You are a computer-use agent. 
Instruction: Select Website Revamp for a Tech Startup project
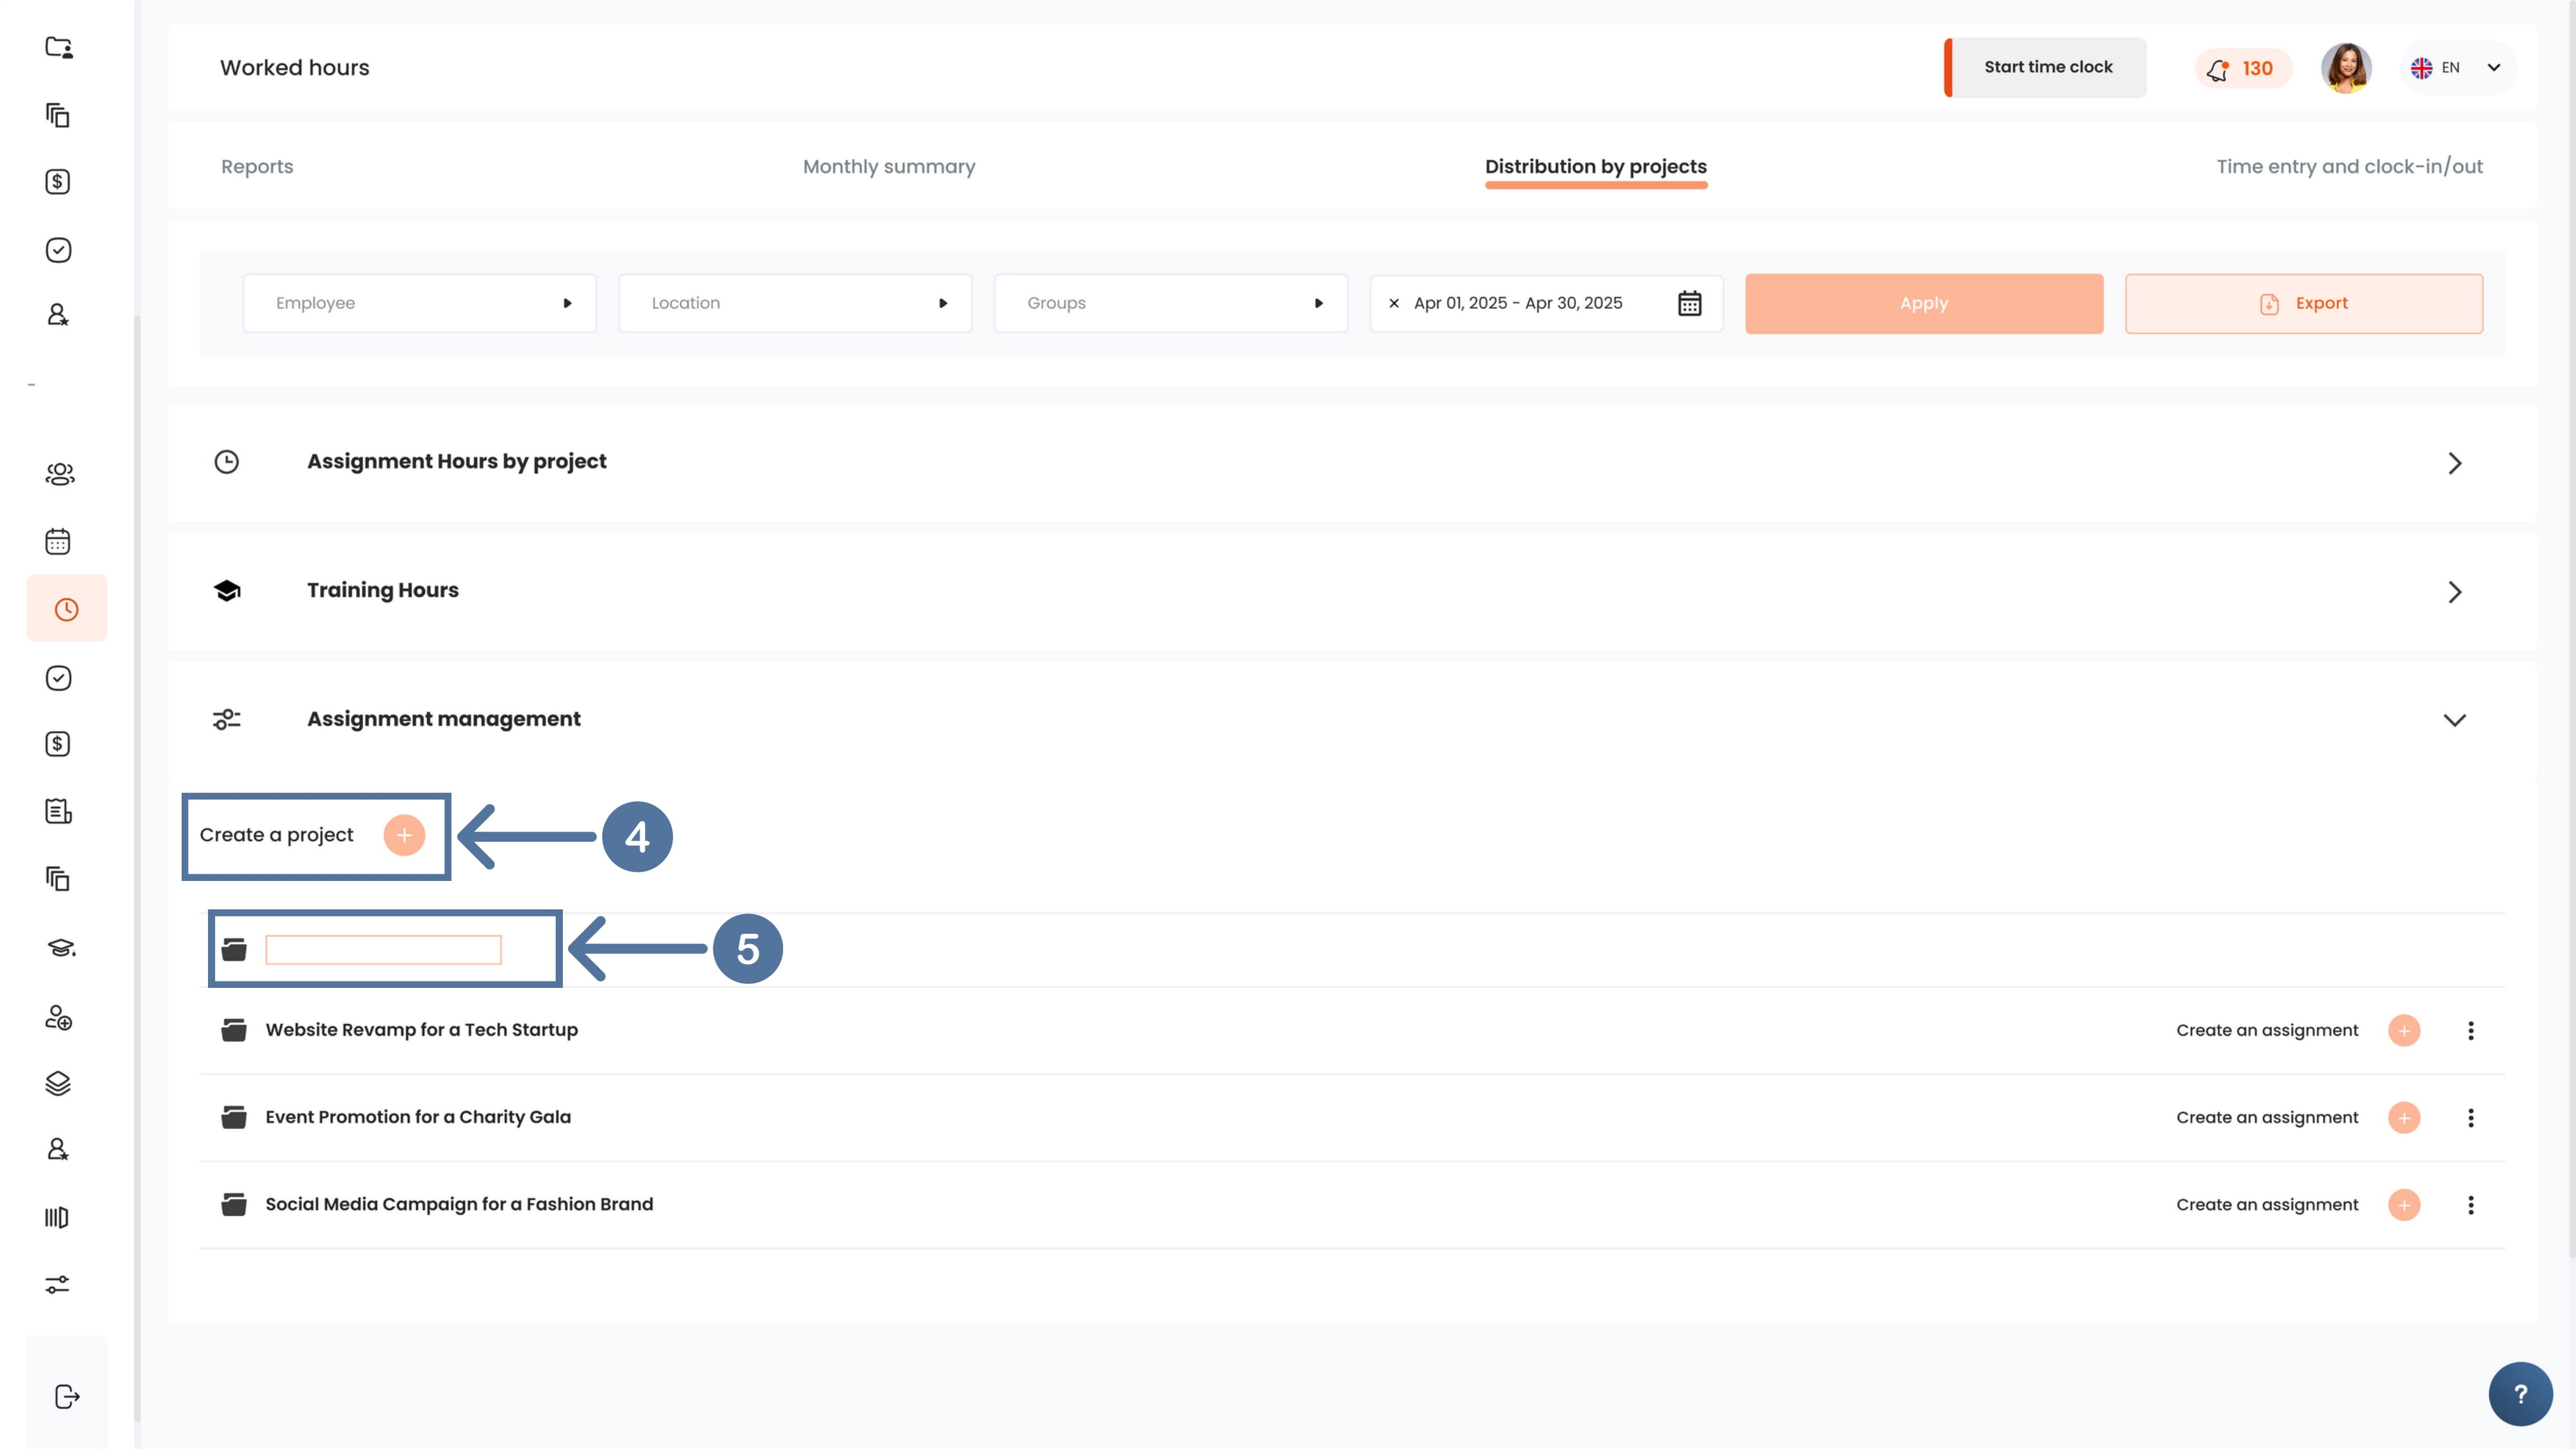tap(421, 1029)
